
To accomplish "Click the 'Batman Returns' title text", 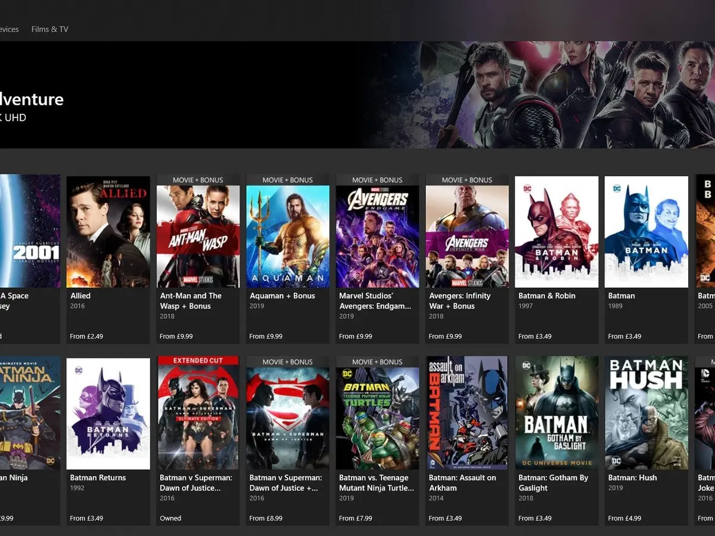I will point(98,478).
